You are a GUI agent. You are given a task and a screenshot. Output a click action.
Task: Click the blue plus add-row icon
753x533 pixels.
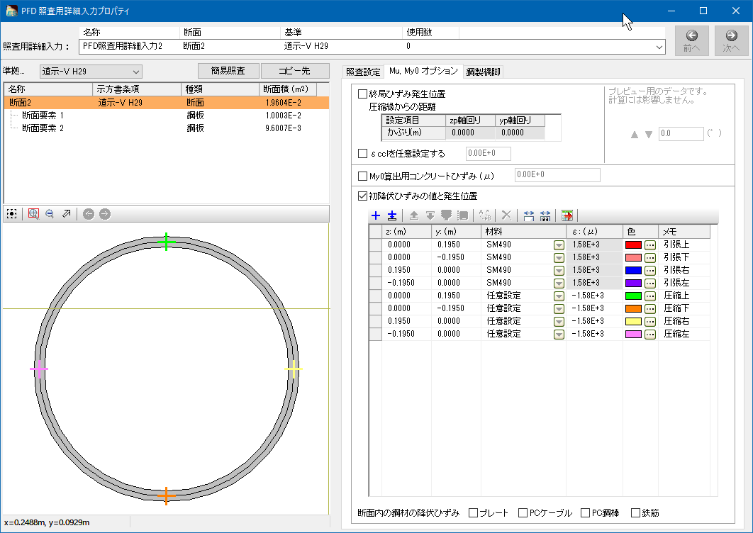click(x=376, y=215)
